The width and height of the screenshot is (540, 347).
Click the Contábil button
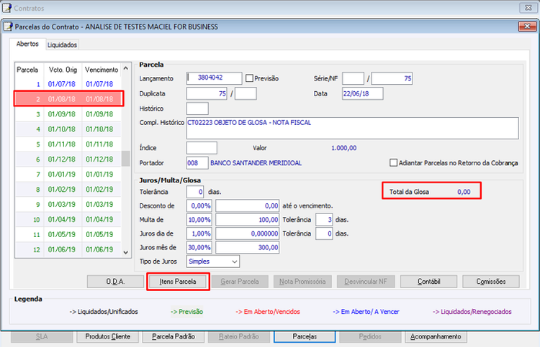point(429,282)
